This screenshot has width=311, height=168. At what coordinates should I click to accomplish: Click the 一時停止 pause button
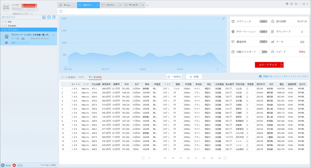point(174,76)
